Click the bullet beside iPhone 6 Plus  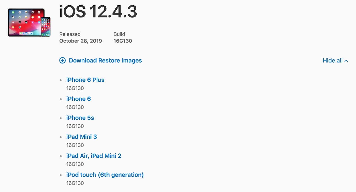[61, 80]
